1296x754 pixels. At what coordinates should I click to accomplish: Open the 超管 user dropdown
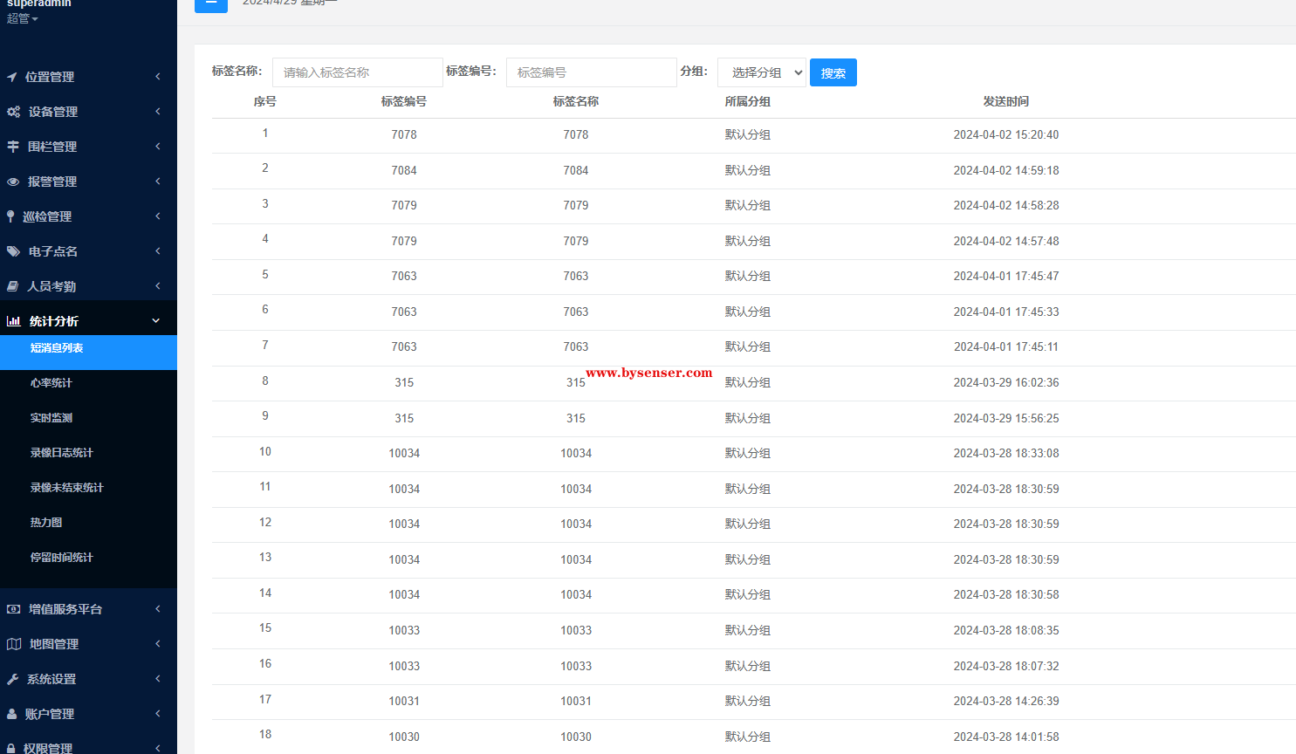pyautogui.click(x=23, y=18)
